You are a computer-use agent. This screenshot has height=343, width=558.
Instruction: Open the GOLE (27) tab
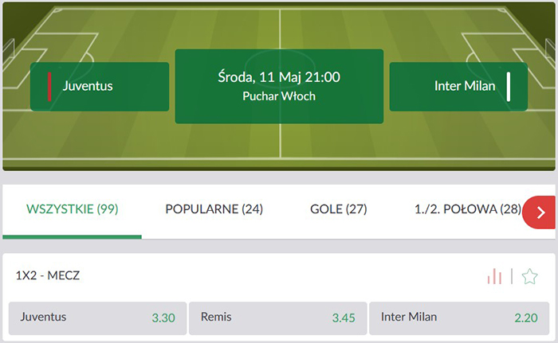point(338,210)
